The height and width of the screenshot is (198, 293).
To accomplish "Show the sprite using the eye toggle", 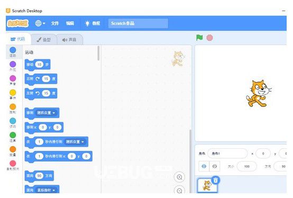I will click(204, 166).
